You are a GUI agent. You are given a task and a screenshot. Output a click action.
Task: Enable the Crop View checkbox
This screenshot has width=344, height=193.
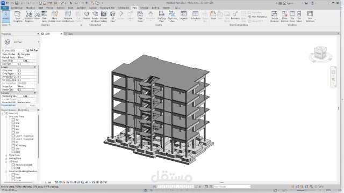click(x=19, y=70)
